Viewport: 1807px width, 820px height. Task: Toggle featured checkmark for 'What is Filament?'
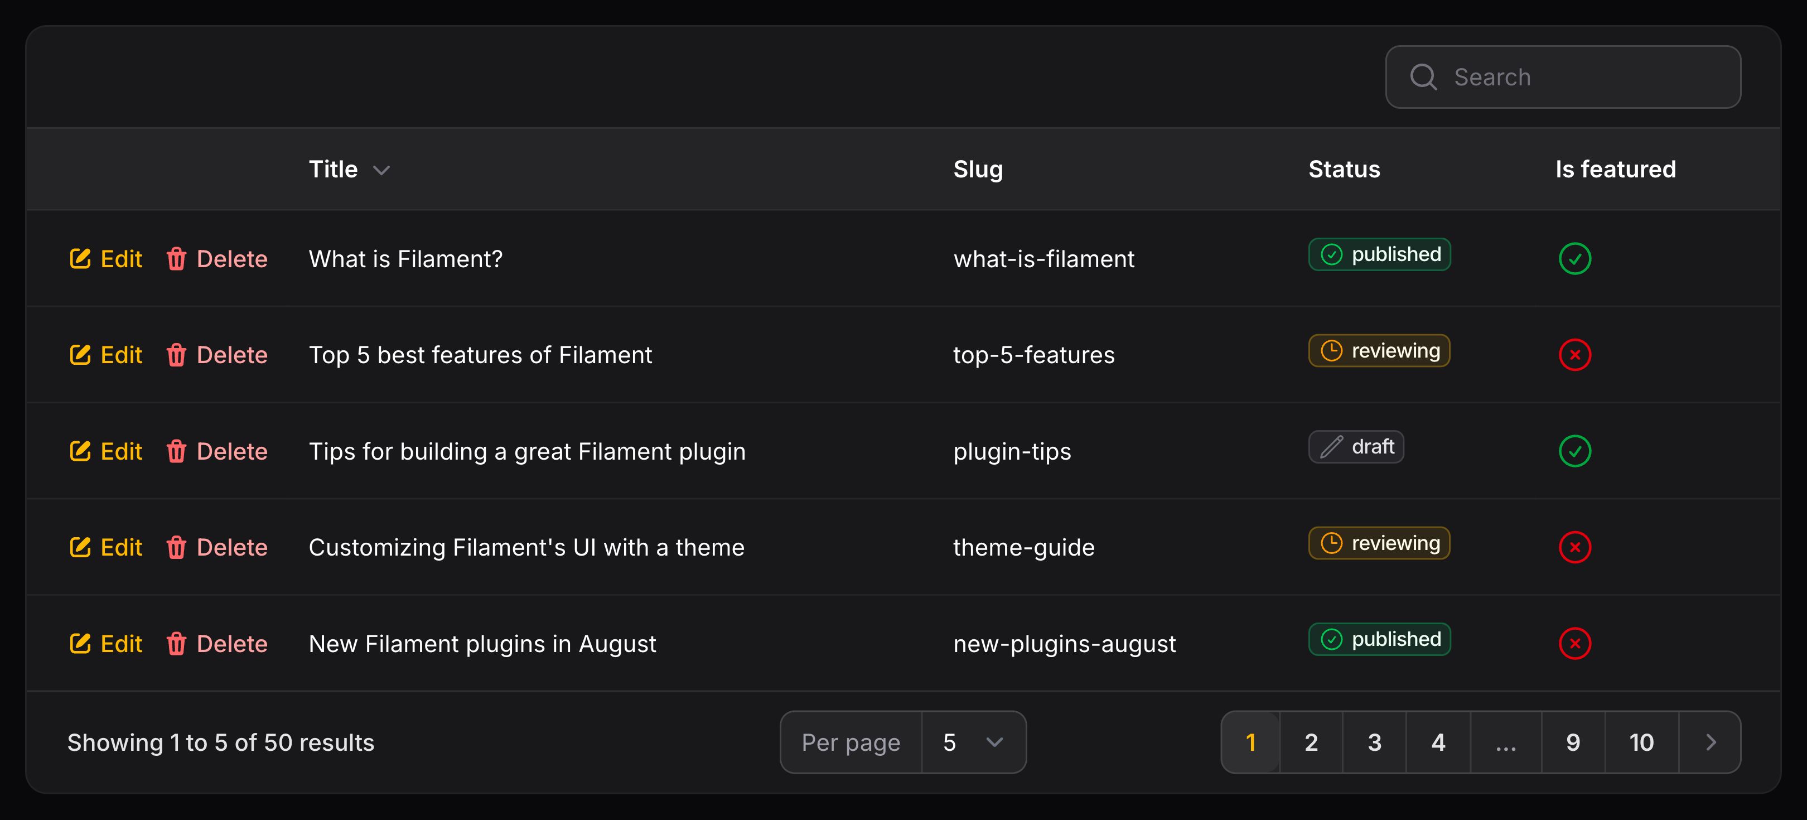coord(1574,259)
